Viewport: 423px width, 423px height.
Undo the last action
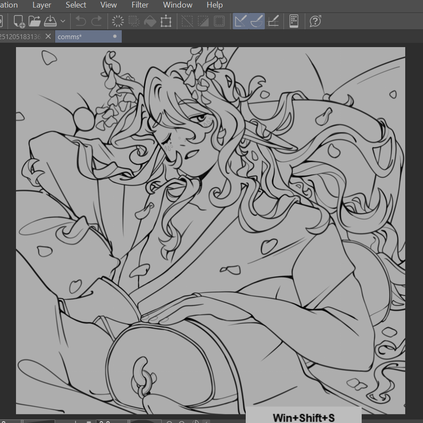point(80,21)
